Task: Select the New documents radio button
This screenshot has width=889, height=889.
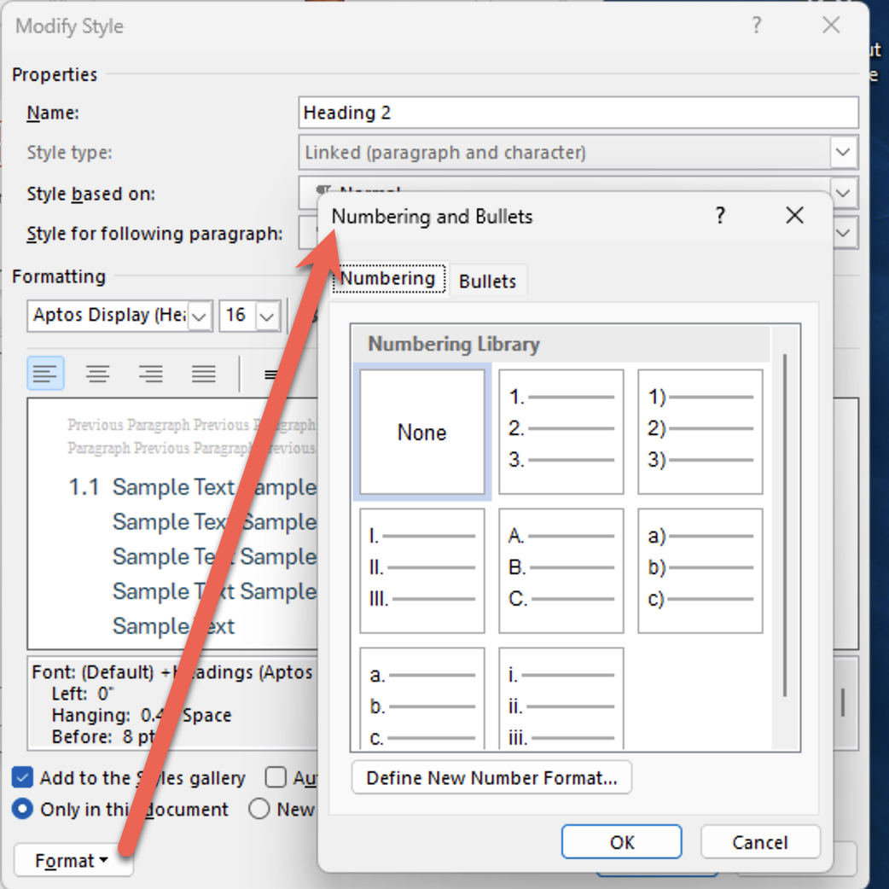Action: 259,809
